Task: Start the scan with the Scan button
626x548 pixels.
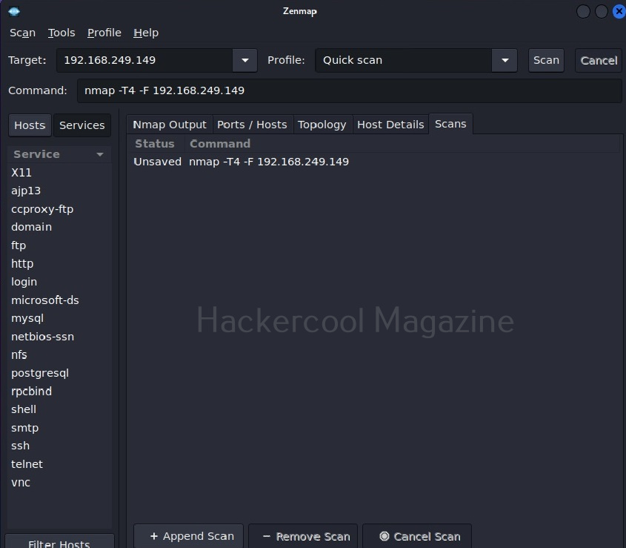Action: coord(546,60)
